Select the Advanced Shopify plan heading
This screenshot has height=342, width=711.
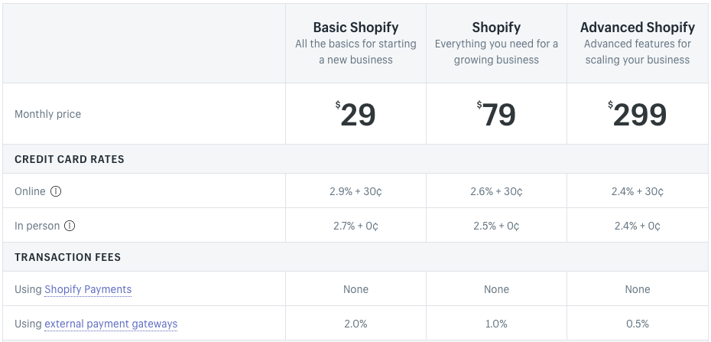638,28
